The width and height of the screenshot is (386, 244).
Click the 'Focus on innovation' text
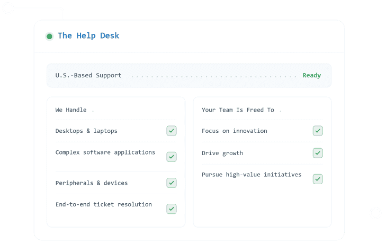235,131
